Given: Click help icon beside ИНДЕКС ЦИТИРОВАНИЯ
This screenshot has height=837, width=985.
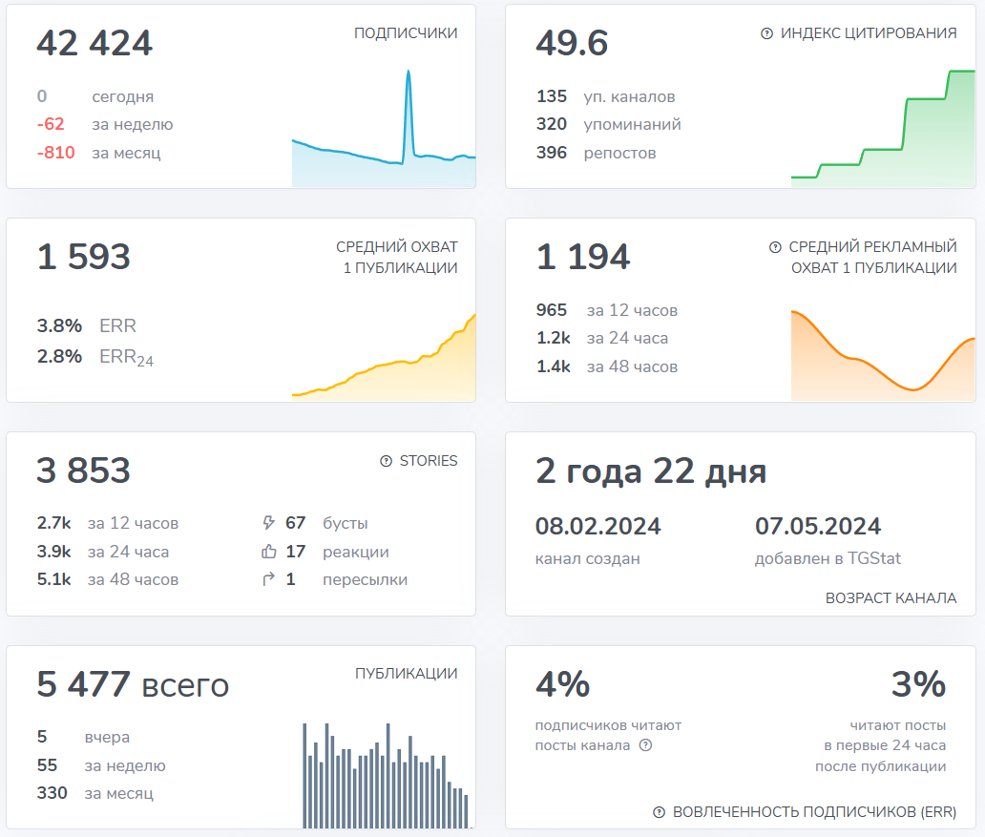Looking at the screenshot, I should pyautogui.click(x=766, y=33).
